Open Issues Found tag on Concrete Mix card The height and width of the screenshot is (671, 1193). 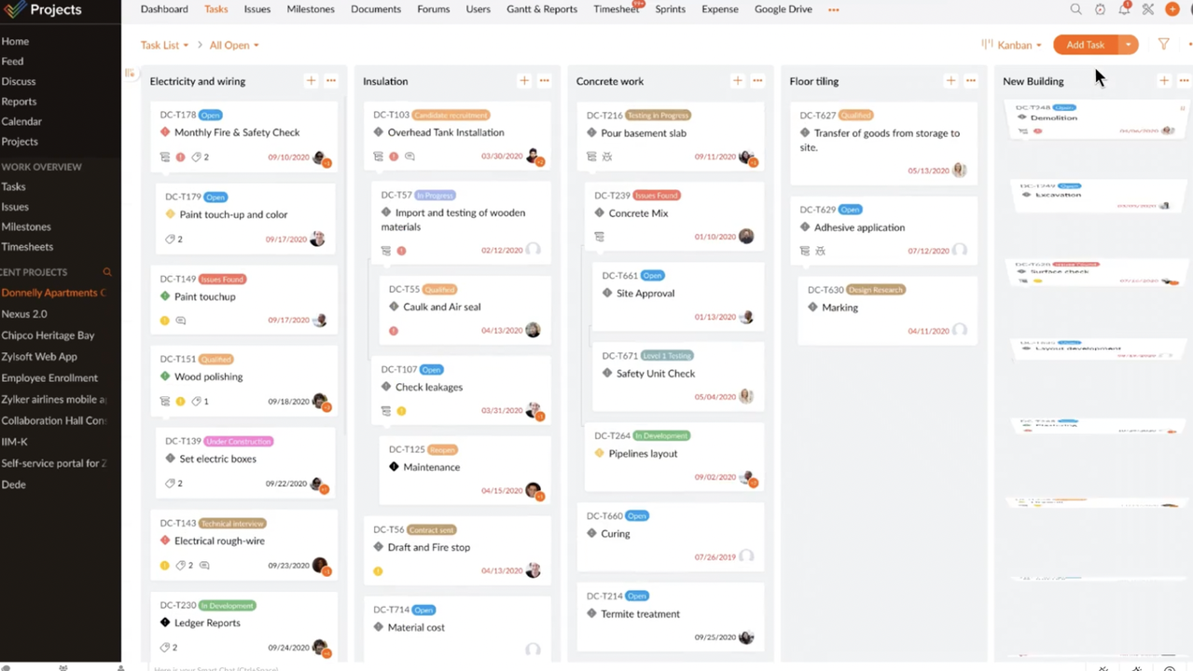point(657,196)
